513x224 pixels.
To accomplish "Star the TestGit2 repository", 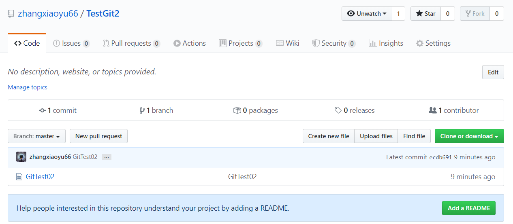I will click(x=425, y=14).
